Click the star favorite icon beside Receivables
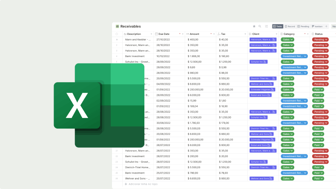The height and width of the screenshot is (189, 336). click(x=254, y=26)
